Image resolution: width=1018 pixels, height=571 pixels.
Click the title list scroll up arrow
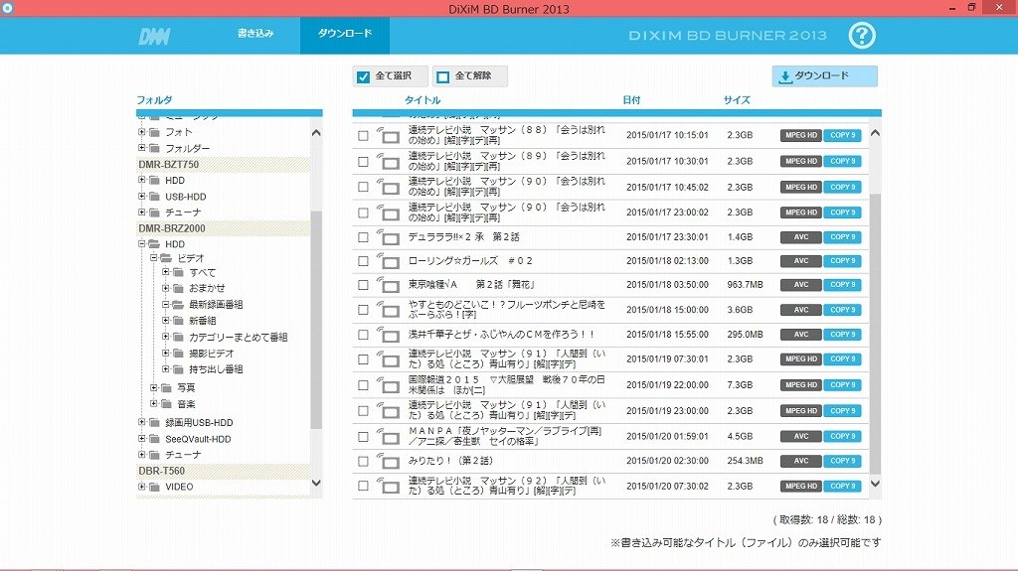pyautogui.click(x=875, y=133)
